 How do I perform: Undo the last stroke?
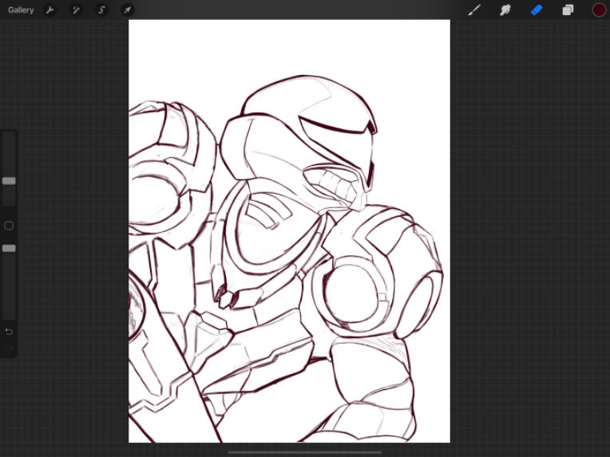[x=9, y=332]
